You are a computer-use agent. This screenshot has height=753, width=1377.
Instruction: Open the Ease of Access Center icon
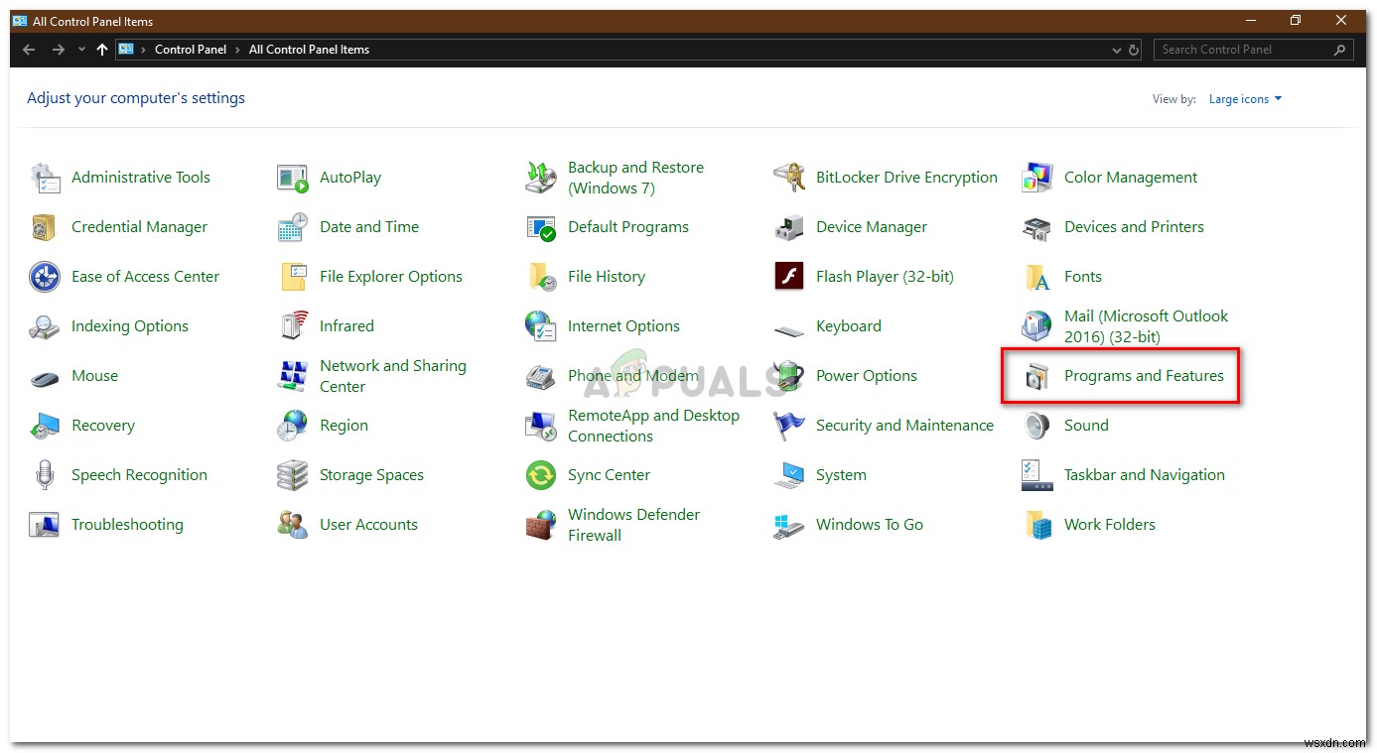[45, 277]
